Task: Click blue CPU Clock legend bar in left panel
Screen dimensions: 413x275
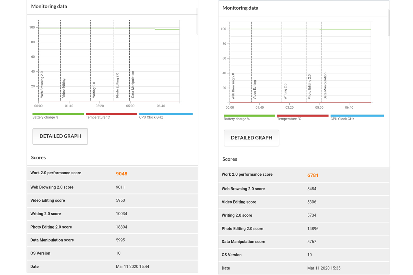Action: click(x=166, y=114)
